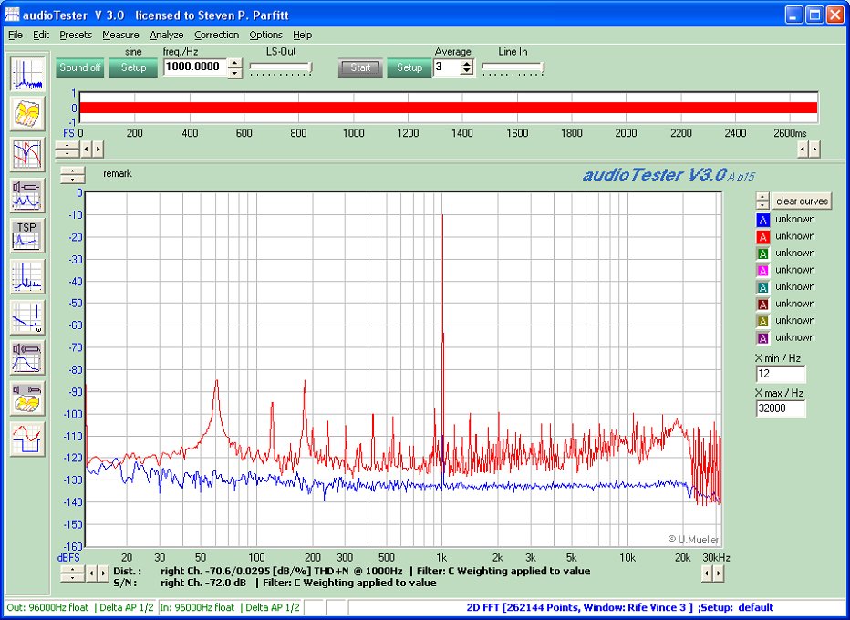Click the freq./Hz input field
The height and width of the screenshot is (620, 850).
195,67
